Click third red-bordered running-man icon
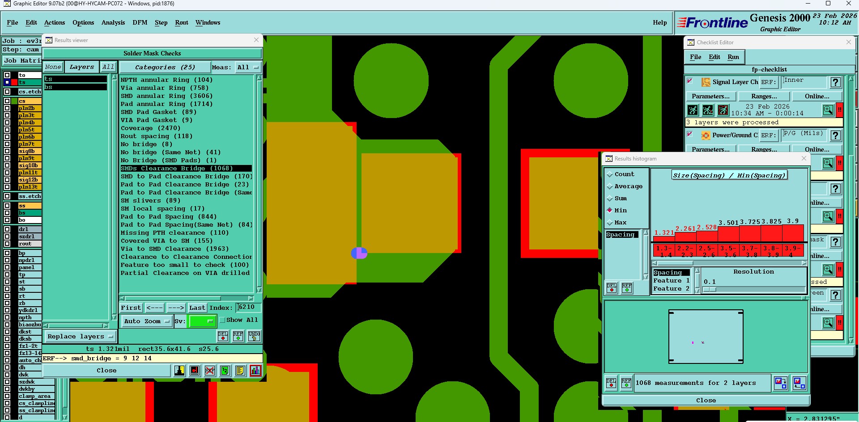859x422 pixels. (x=723, y=110)
